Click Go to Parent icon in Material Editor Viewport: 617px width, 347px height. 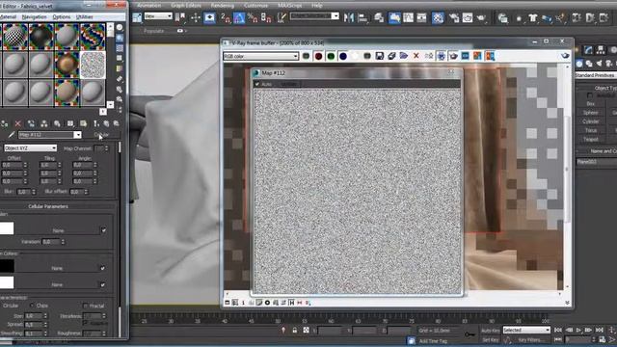click(x=106, y=123)
